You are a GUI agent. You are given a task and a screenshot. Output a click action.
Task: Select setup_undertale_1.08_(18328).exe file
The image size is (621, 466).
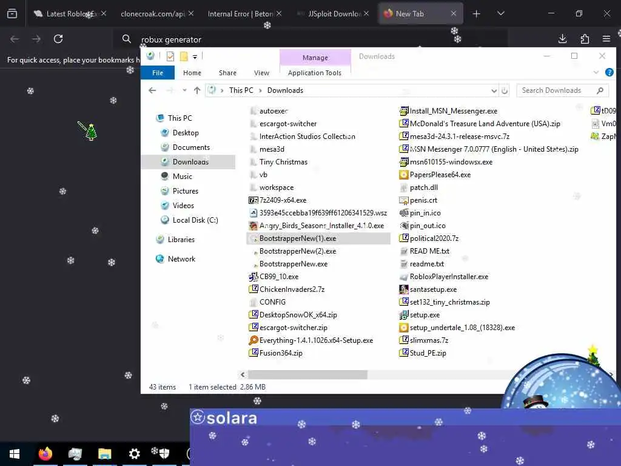click(x=457, y=328)
